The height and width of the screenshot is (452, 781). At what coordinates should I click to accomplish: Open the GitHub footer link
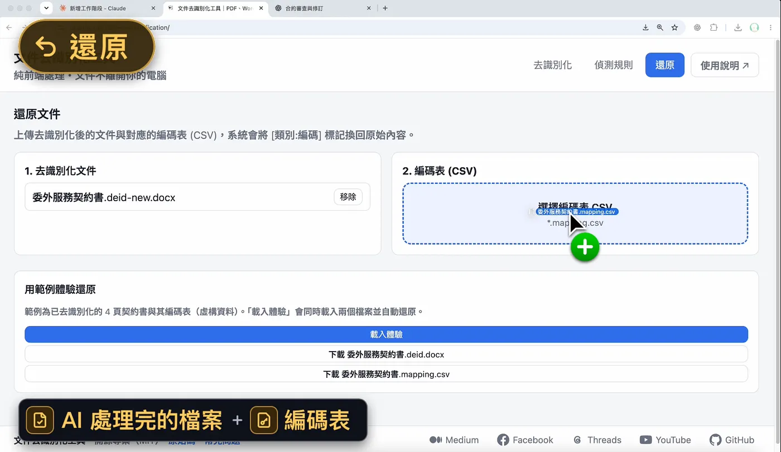(x=732, y=440)
